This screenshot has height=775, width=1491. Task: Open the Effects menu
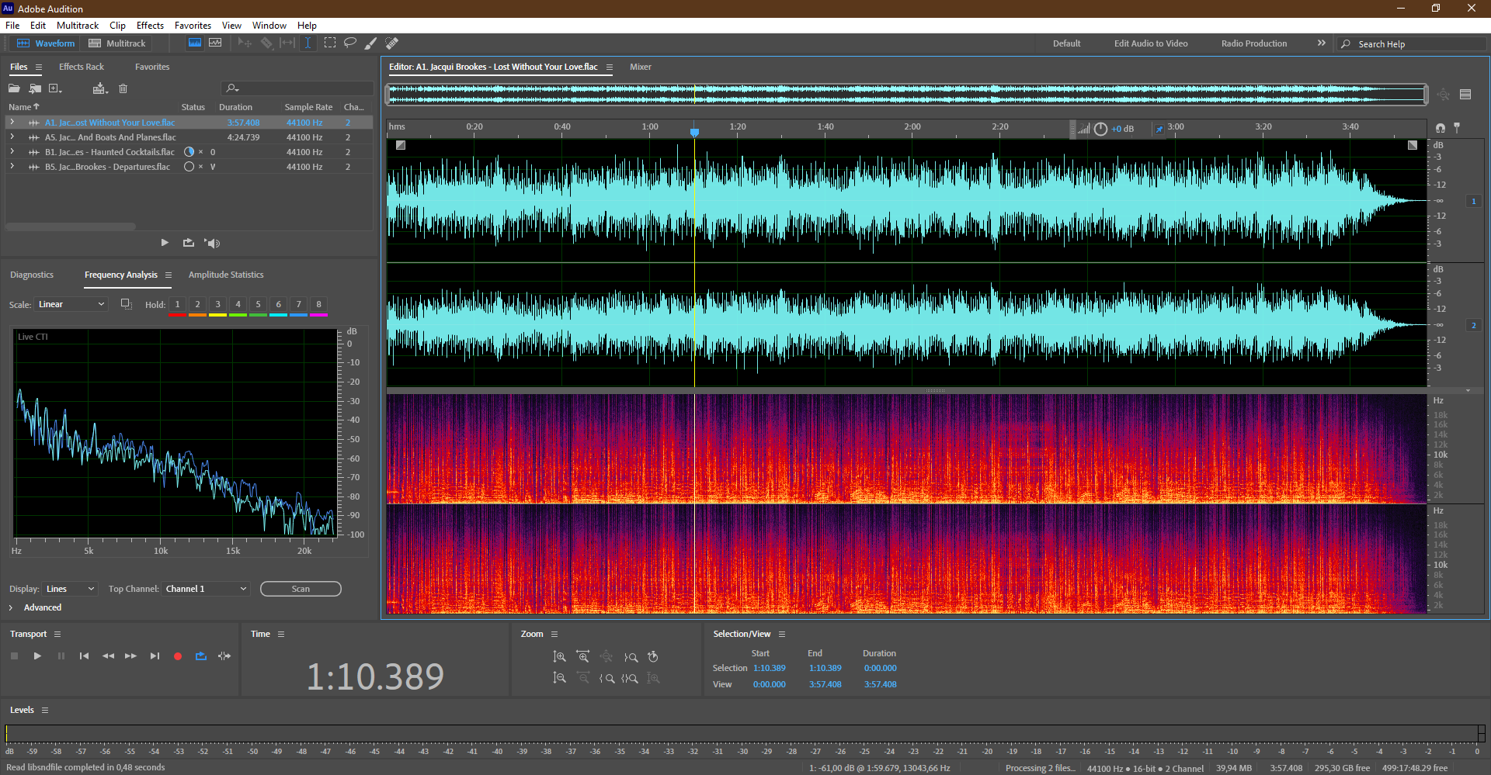(150, 25)
